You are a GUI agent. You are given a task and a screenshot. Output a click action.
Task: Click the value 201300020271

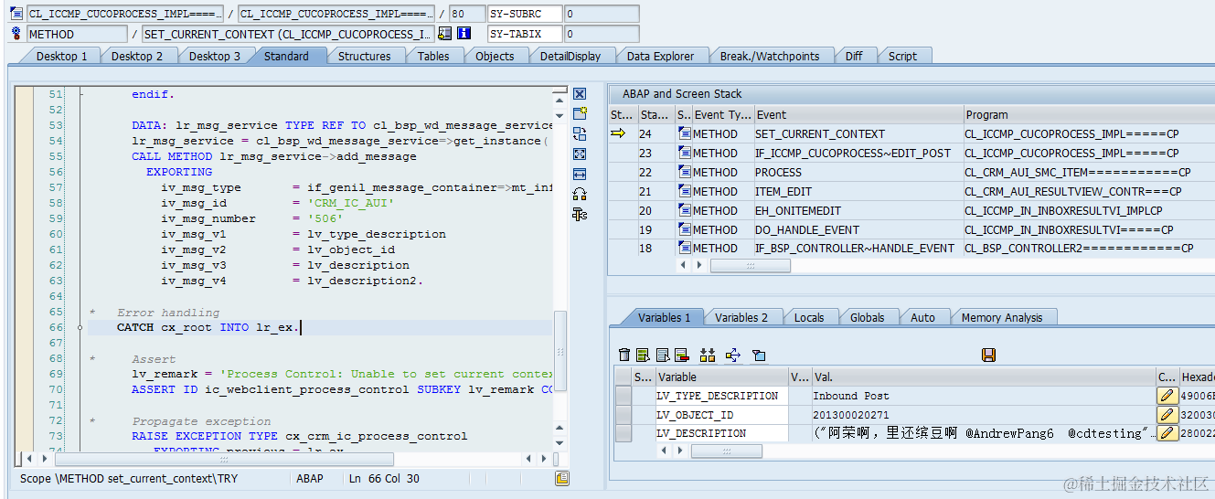[850, 415]
